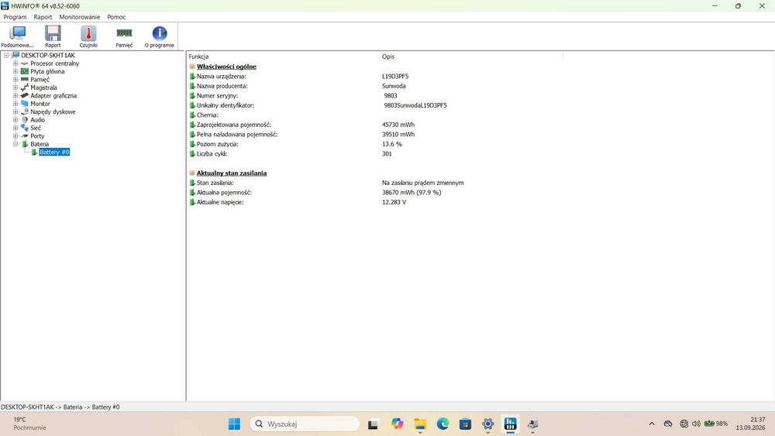Open File Explorer from the taskbar
This screenshot has height=436, width=775.
420,424
